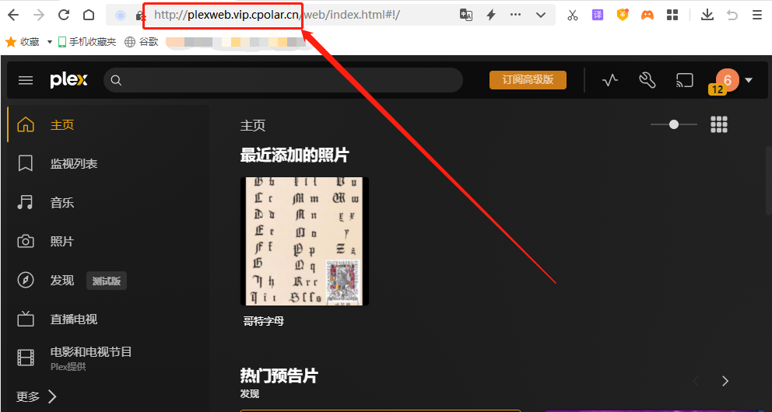The image size is (772, 412).
Task: Open the 手机收藏夹 bookmark folder
Action: tap(87, 42)
